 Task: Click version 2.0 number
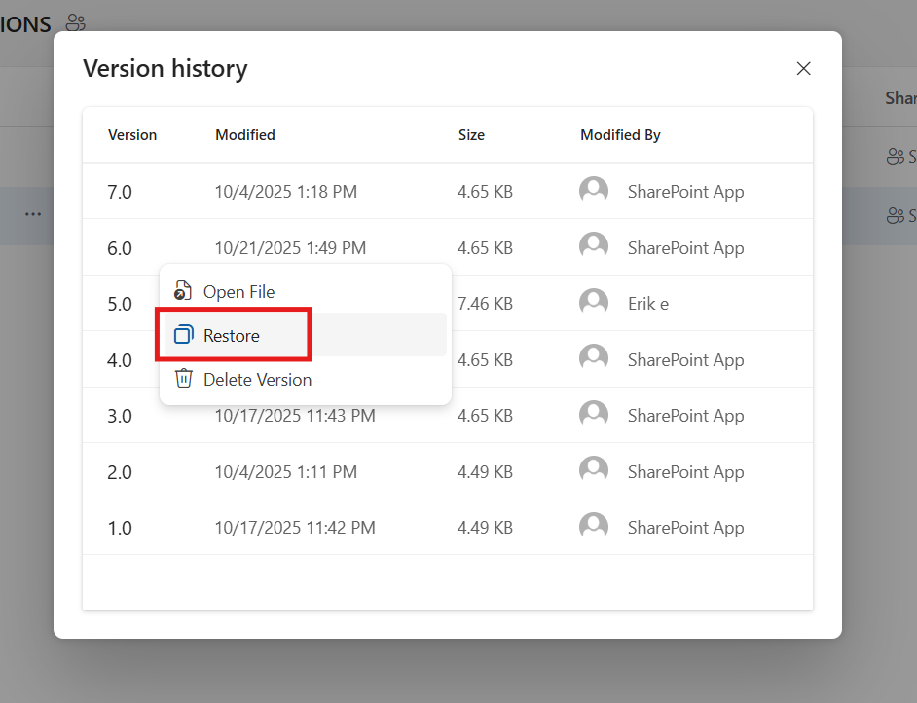(120, 472)
